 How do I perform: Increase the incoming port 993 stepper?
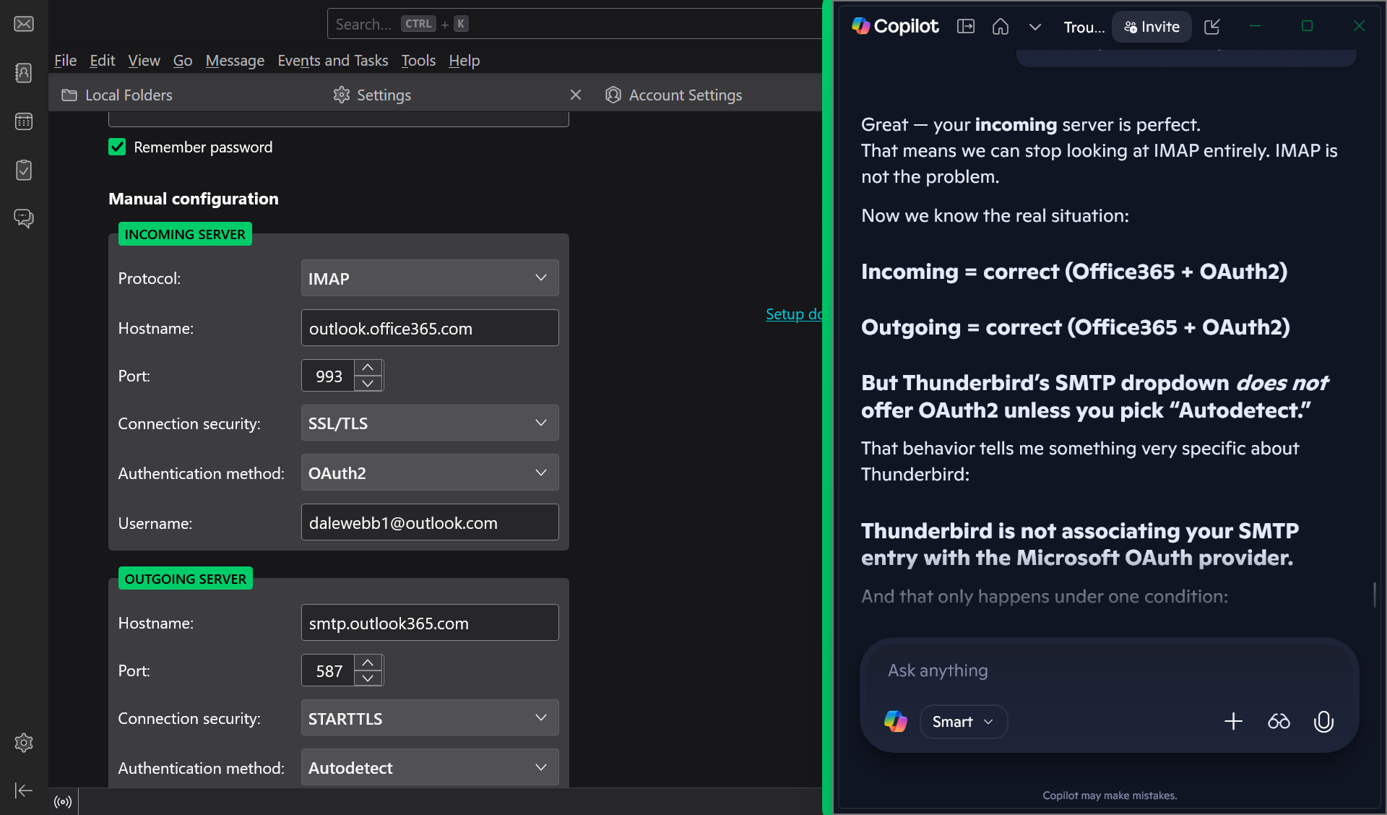click(368, 368)
